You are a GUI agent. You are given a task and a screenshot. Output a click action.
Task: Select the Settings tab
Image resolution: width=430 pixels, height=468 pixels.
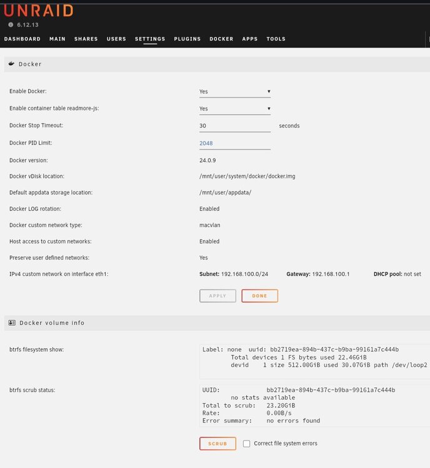pyautogui.click(x=150, y=39)
